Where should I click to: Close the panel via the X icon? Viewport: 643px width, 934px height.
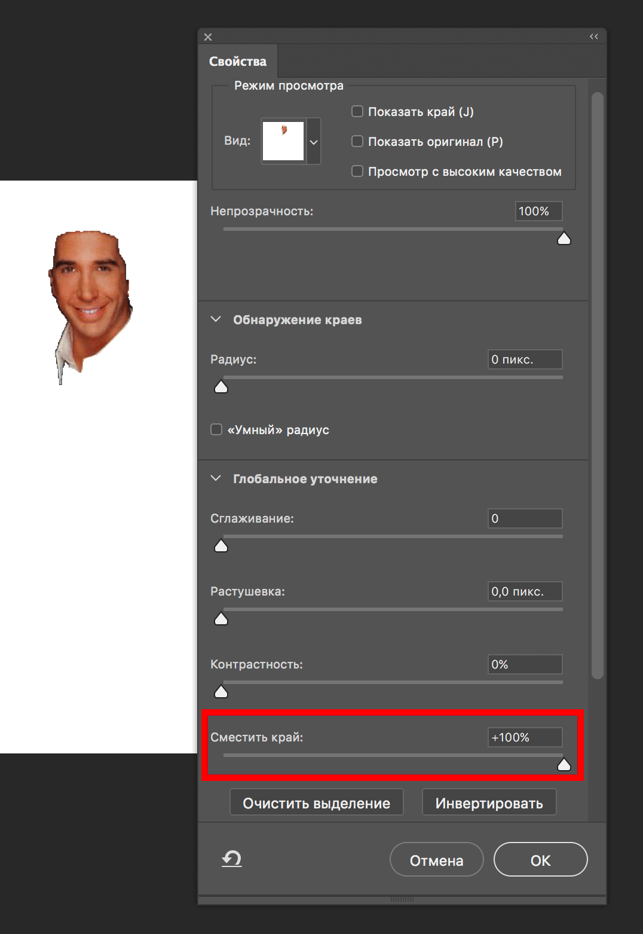tap(207, 36)
